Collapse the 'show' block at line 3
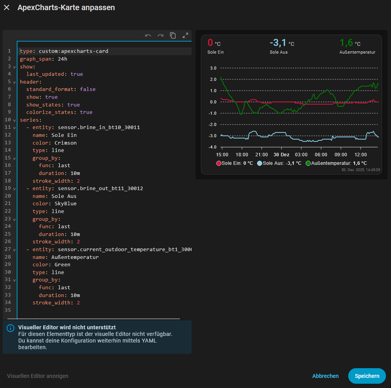 14,67
